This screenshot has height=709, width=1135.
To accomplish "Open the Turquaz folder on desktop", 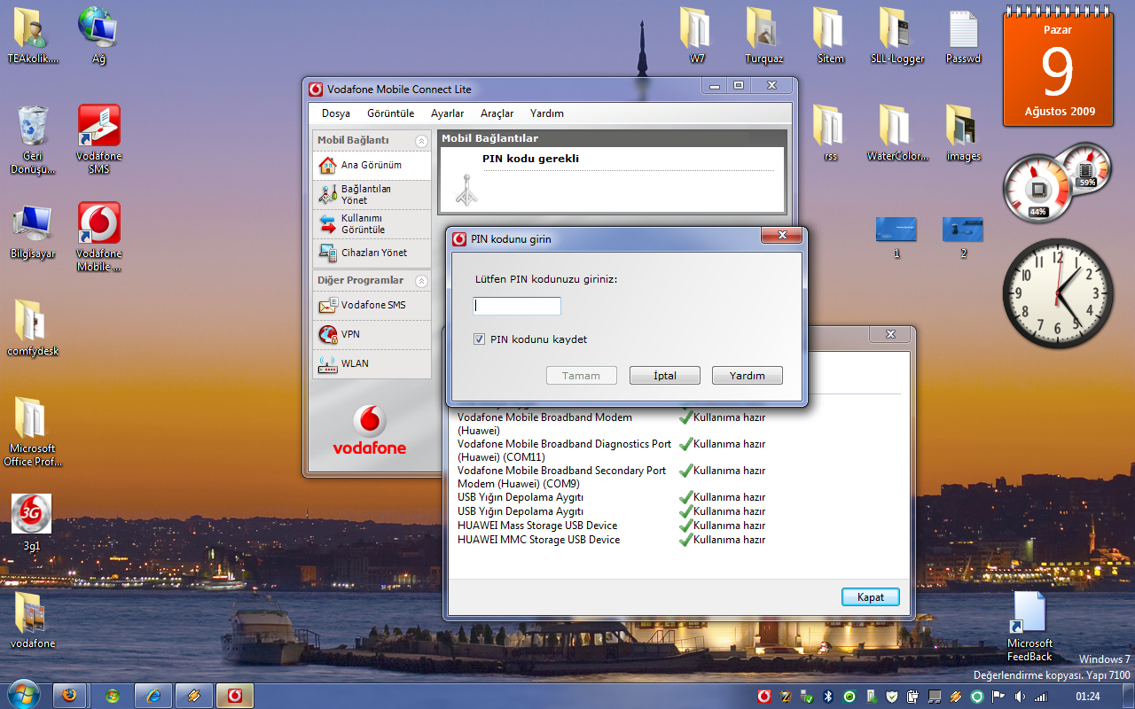I will 763,35.
